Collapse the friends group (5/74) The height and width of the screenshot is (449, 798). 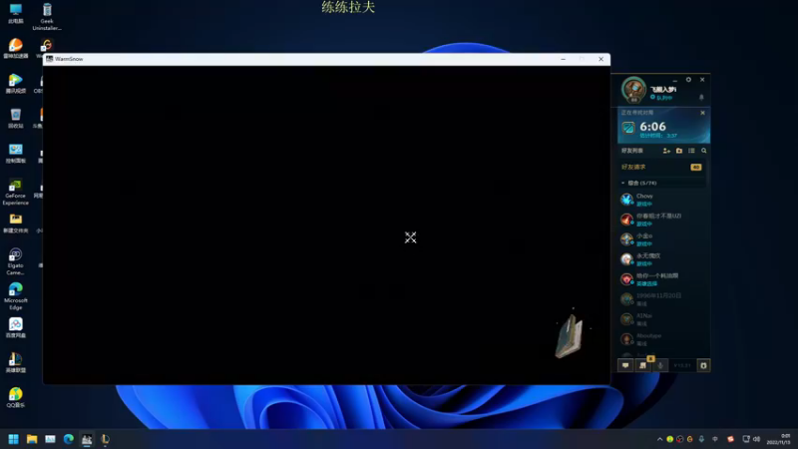(x=639, y=183)
